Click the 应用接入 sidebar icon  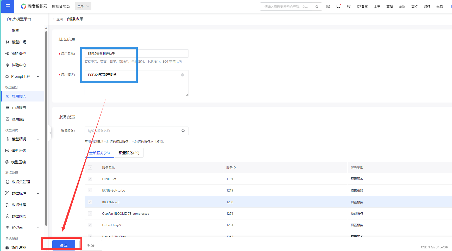[x=8, y=96]
